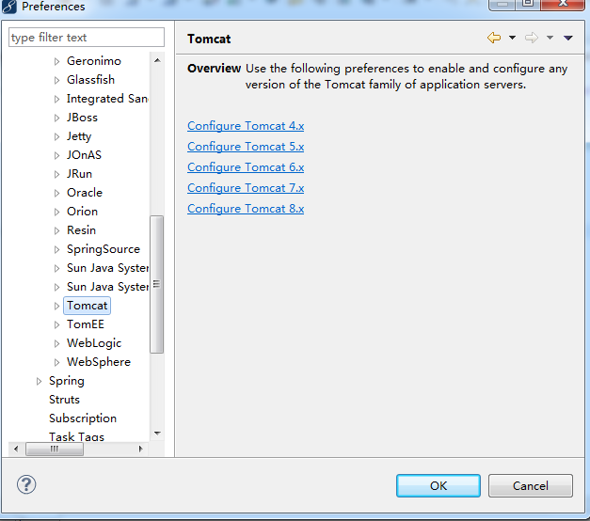The width and height of the screenshot is (590, 521).
Task: Expand the JOnAS tree node
Action: 56,155
